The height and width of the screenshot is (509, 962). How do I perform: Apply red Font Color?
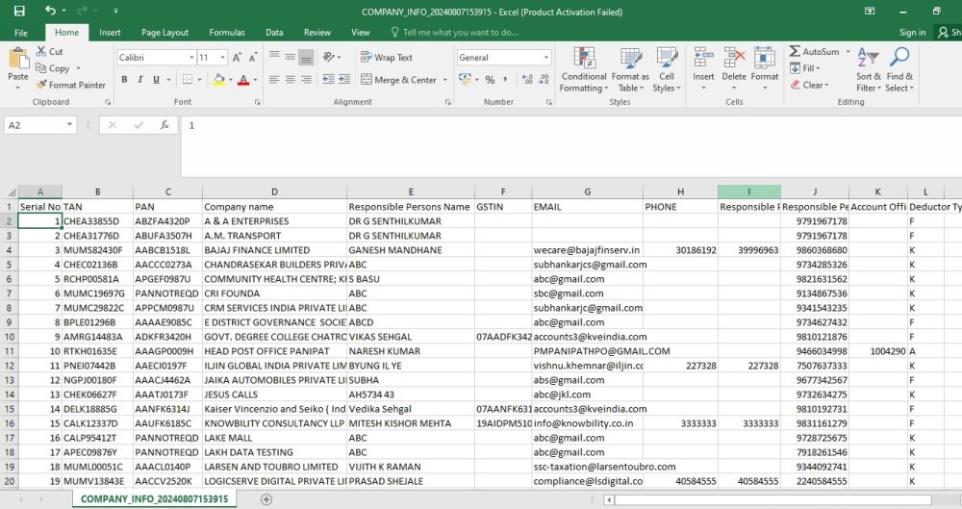(x=243, y=79)
